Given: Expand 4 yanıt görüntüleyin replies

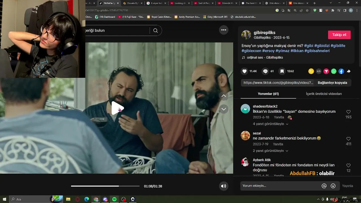Looking at the screenshot, I should pyautogui.click(x=270, y=124).
